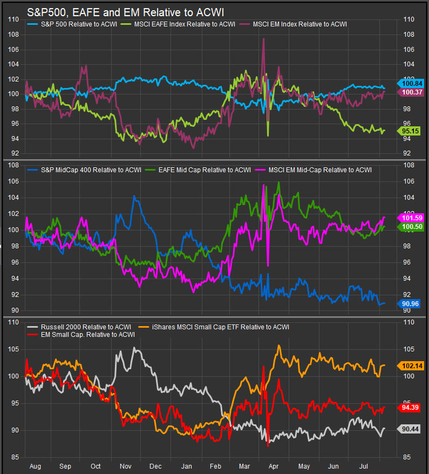Click the green EAFE Mid Cap legend swatch
The height and width of the screenshot is (474, 429).
point(150,170)
